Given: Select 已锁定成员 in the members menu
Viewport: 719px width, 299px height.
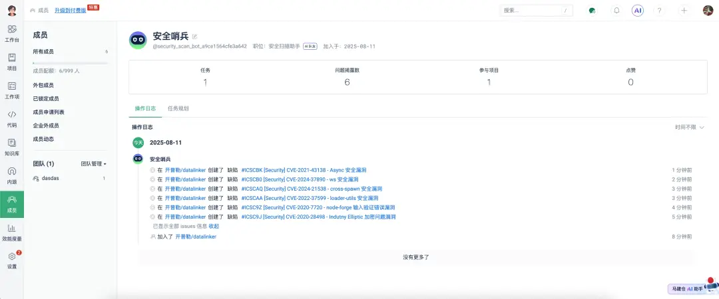Looking at the screenshot, I should [46, 98].
